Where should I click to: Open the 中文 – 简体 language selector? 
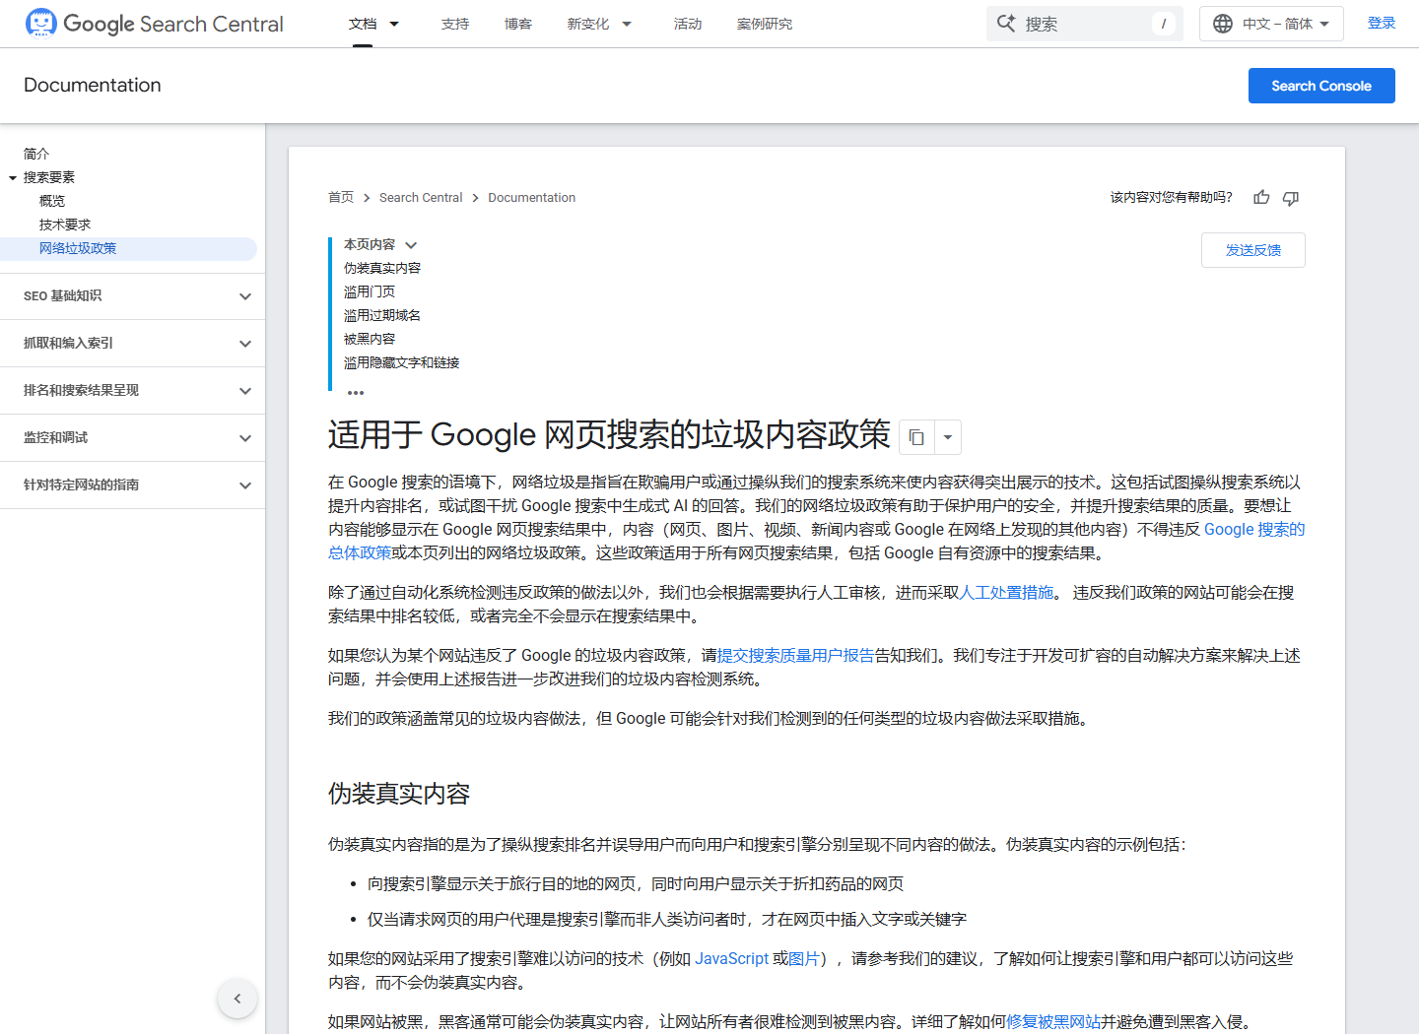point(1271,24)
